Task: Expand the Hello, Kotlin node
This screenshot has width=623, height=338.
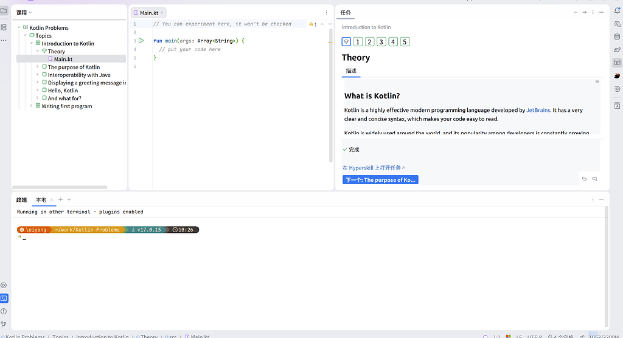Action: click(38, 90)
